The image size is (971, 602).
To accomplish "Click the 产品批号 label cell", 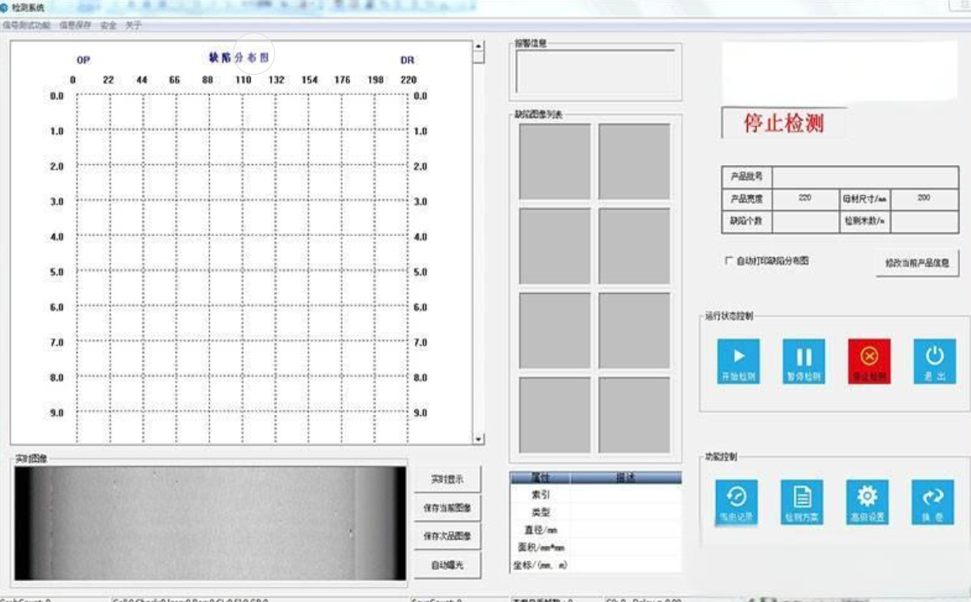I will (x=747, y=177).
